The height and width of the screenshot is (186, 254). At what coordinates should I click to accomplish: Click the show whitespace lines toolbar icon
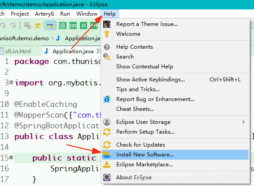[x=27, y=25]
